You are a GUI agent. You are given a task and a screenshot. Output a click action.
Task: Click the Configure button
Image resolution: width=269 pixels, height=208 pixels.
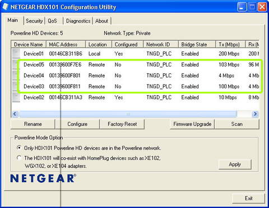click(x=77, y=124)
